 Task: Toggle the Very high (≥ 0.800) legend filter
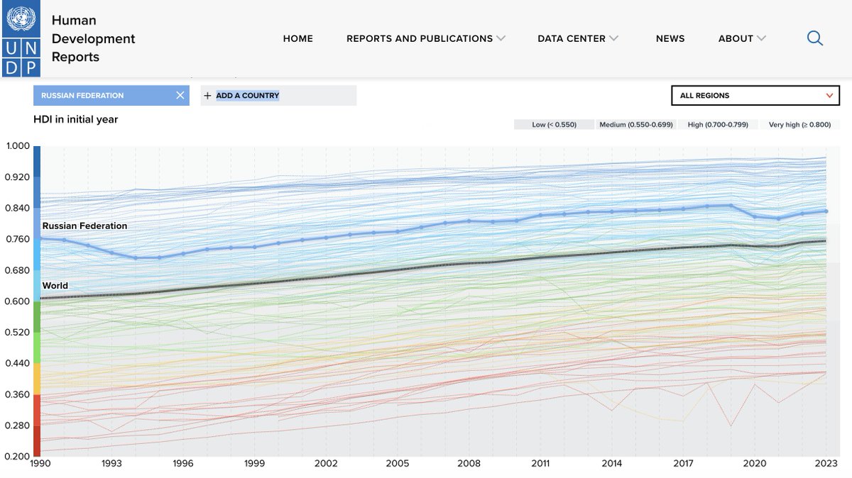click(x=799, y=125)
